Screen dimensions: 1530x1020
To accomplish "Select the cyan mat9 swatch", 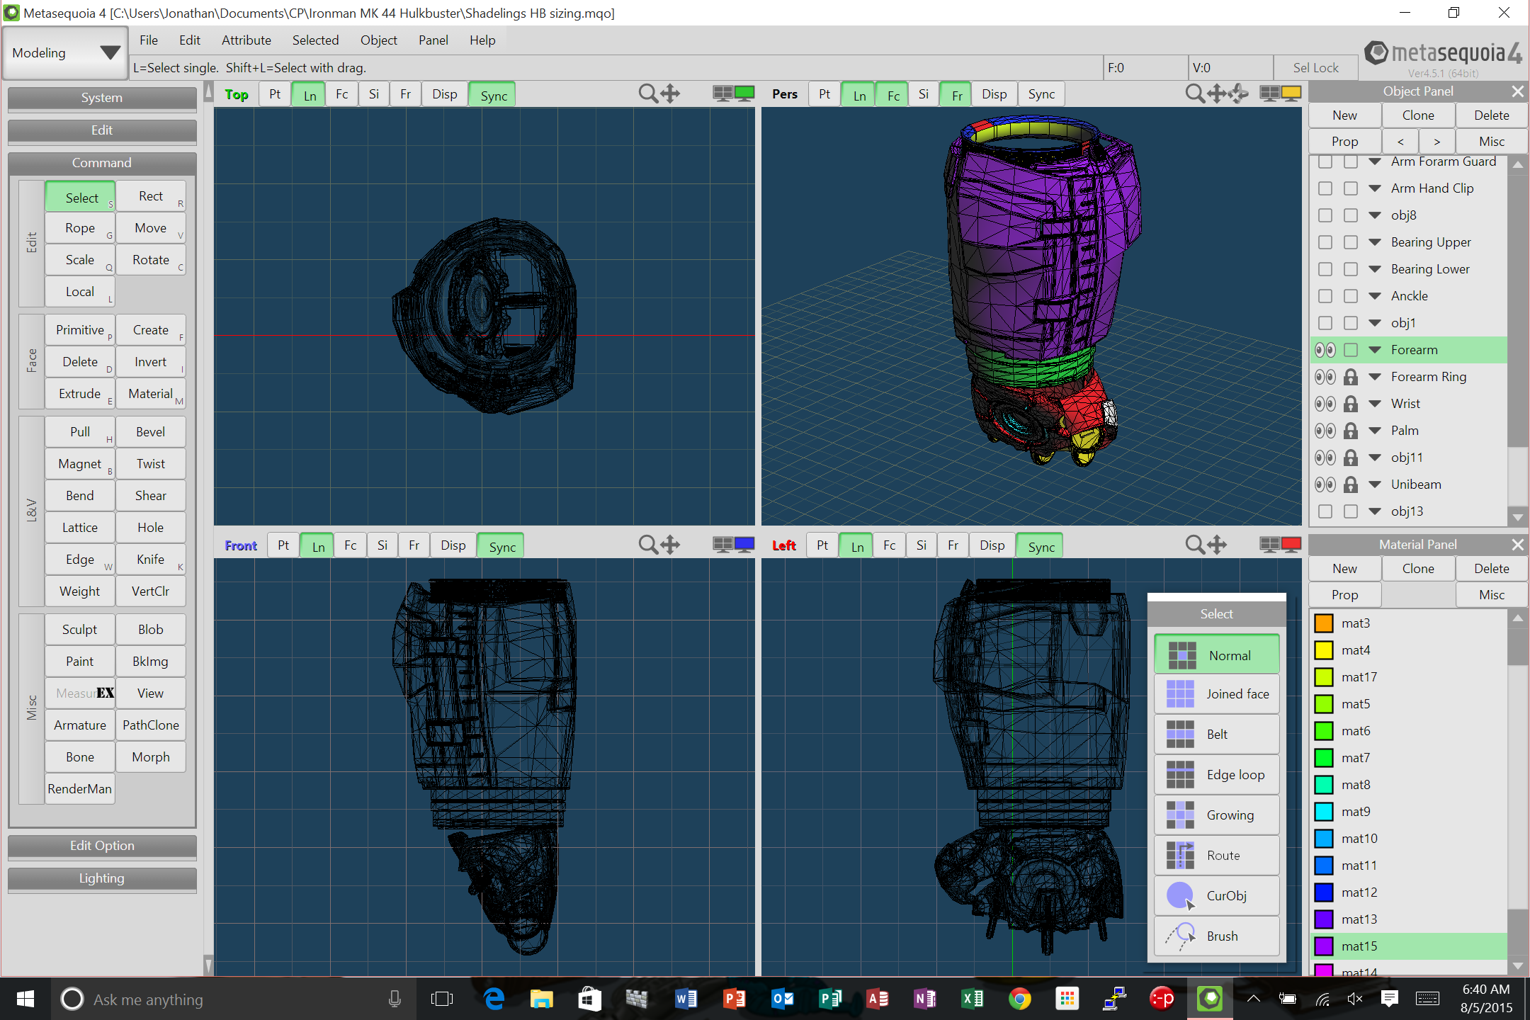I will point(1324,812).
